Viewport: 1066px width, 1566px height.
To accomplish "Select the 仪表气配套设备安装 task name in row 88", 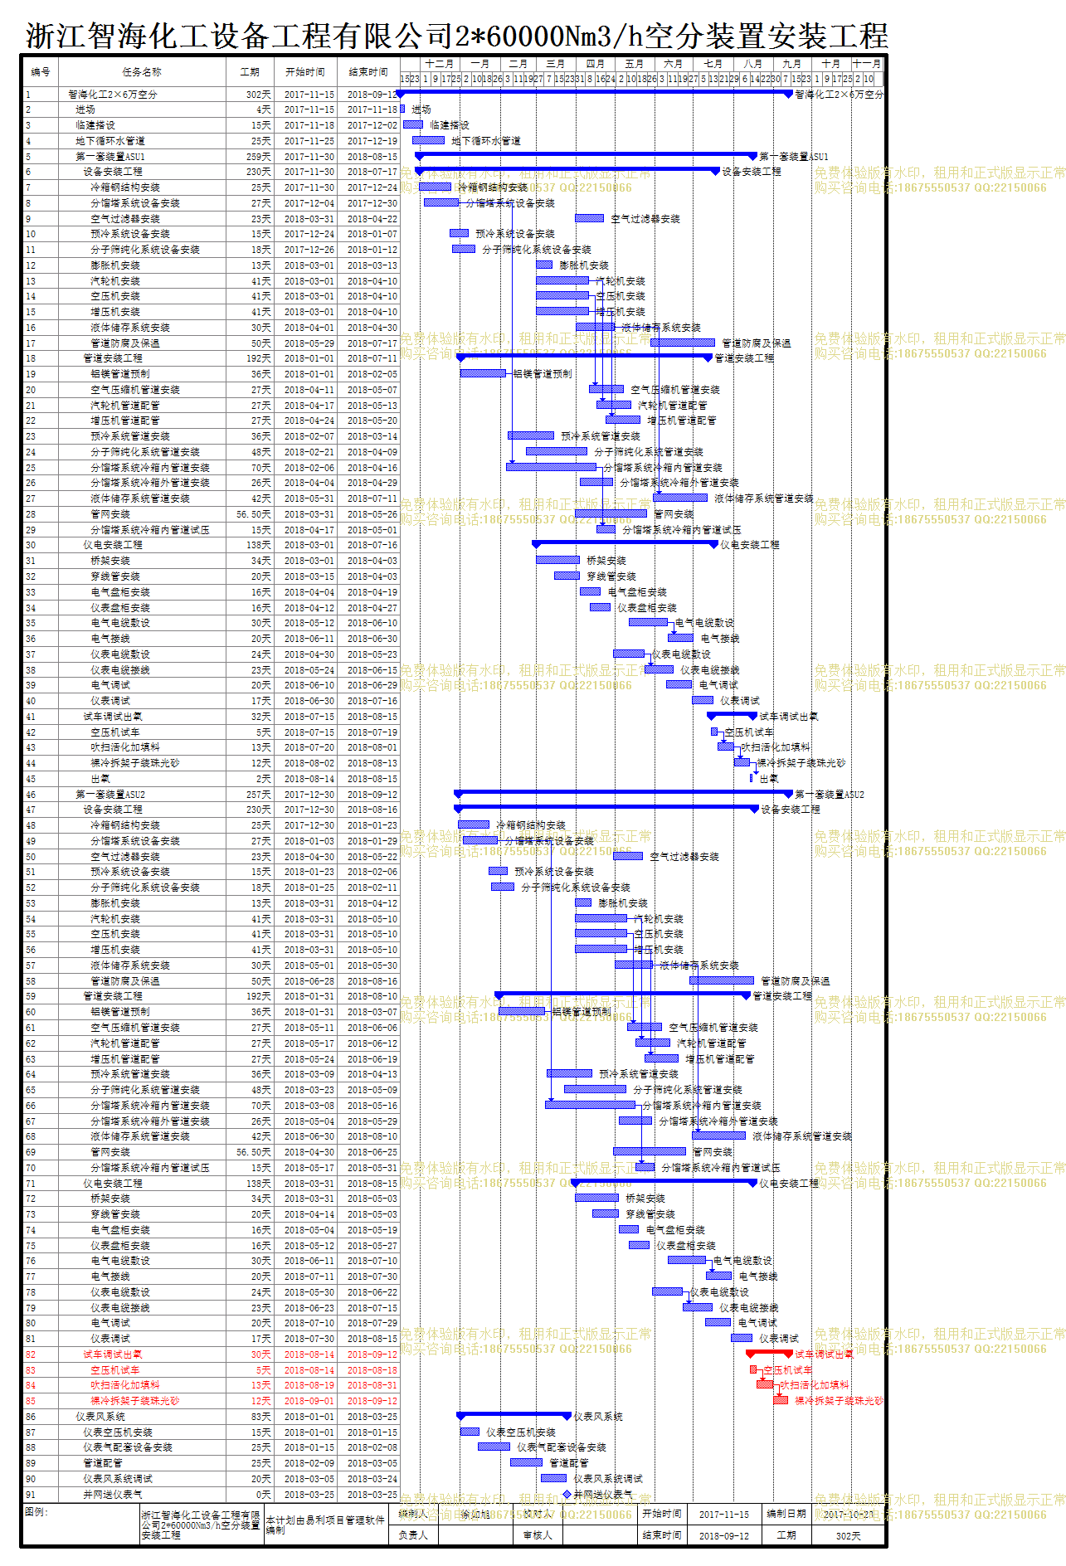I will pyautogui.click(x=128, y=1447).
